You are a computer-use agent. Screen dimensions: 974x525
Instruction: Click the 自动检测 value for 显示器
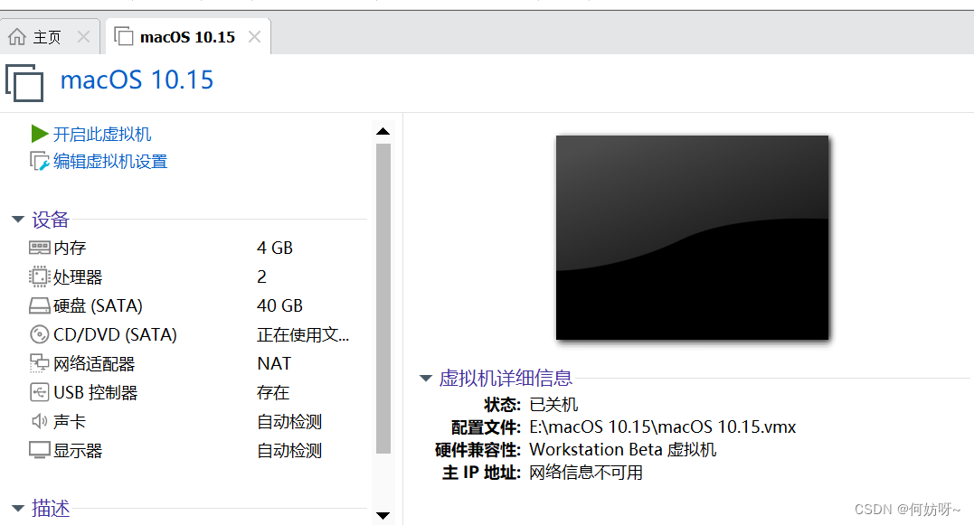[289, 451]
